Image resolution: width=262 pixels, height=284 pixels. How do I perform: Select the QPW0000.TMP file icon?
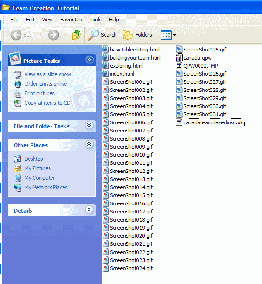click(179, 66)
